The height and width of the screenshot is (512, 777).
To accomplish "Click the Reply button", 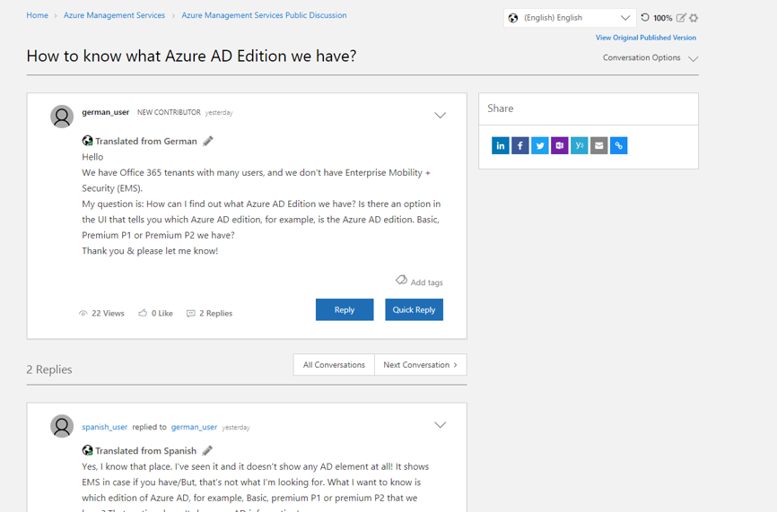I will (x=345, y=309).
